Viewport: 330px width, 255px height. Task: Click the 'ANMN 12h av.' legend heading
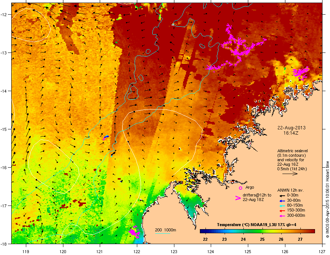[x=290, y=190]
